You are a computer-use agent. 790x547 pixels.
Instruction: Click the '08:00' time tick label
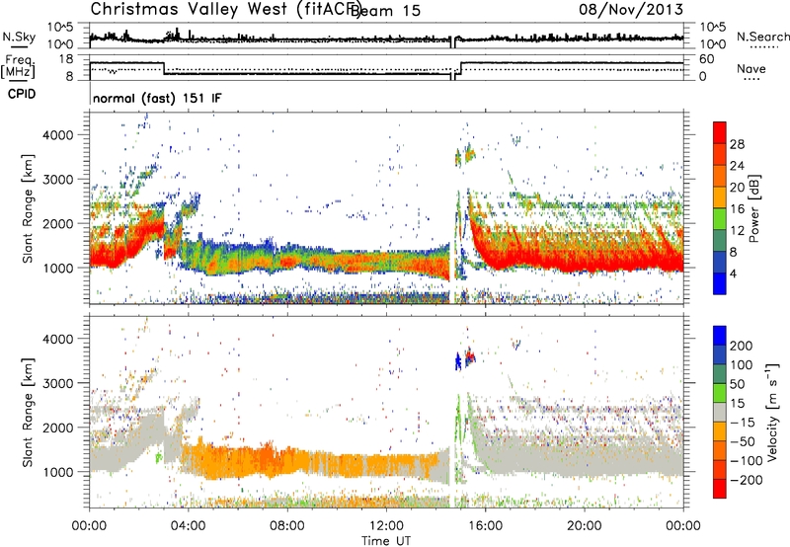point(287,526)
